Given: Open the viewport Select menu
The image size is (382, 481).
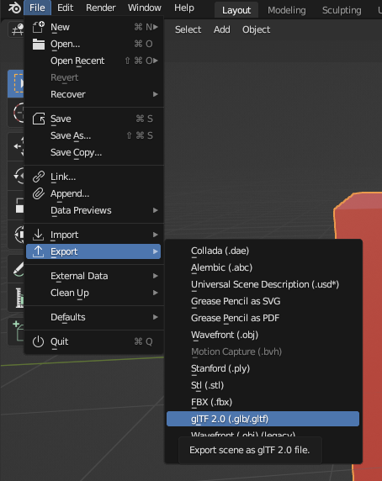Looking at the screenshot, I should tap(188, 29).
